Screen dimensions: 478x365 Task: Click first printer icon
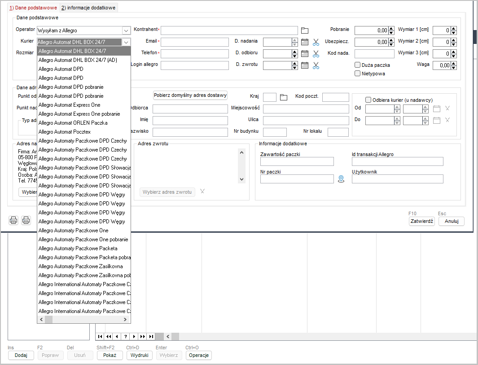point(13,220)
